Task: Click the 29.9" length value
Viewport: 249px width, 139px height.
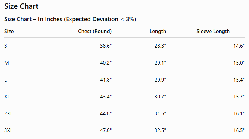Action: (x=160, y=80)
